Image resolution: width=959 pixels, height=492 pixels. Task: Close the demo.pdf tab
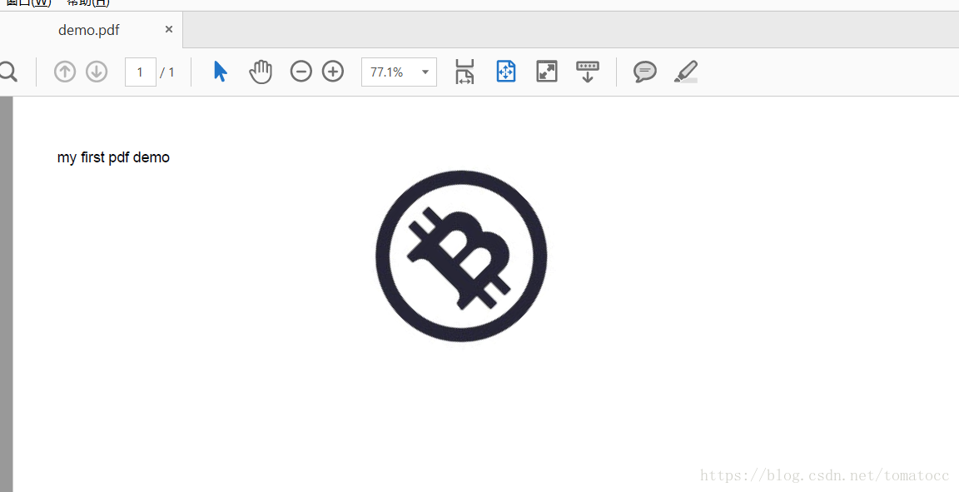point(169,29)
